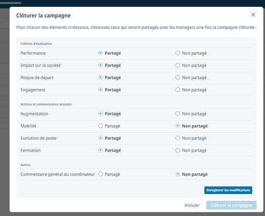The height and width of the screenshot is (216, 265).
Task: Click Enregistrer les modifications button
Action: coord(228,190)
